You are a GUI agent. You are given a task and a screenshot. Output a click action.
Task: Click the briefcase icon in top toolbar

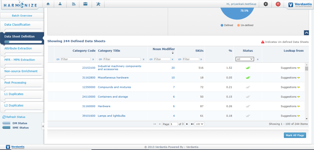(x=85, y=4)
